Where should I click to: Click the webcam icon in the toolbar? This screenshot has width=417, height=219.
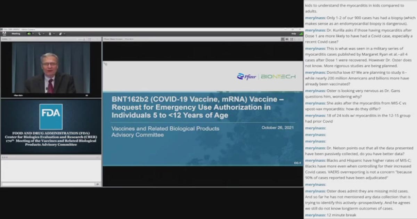(50, 33)
